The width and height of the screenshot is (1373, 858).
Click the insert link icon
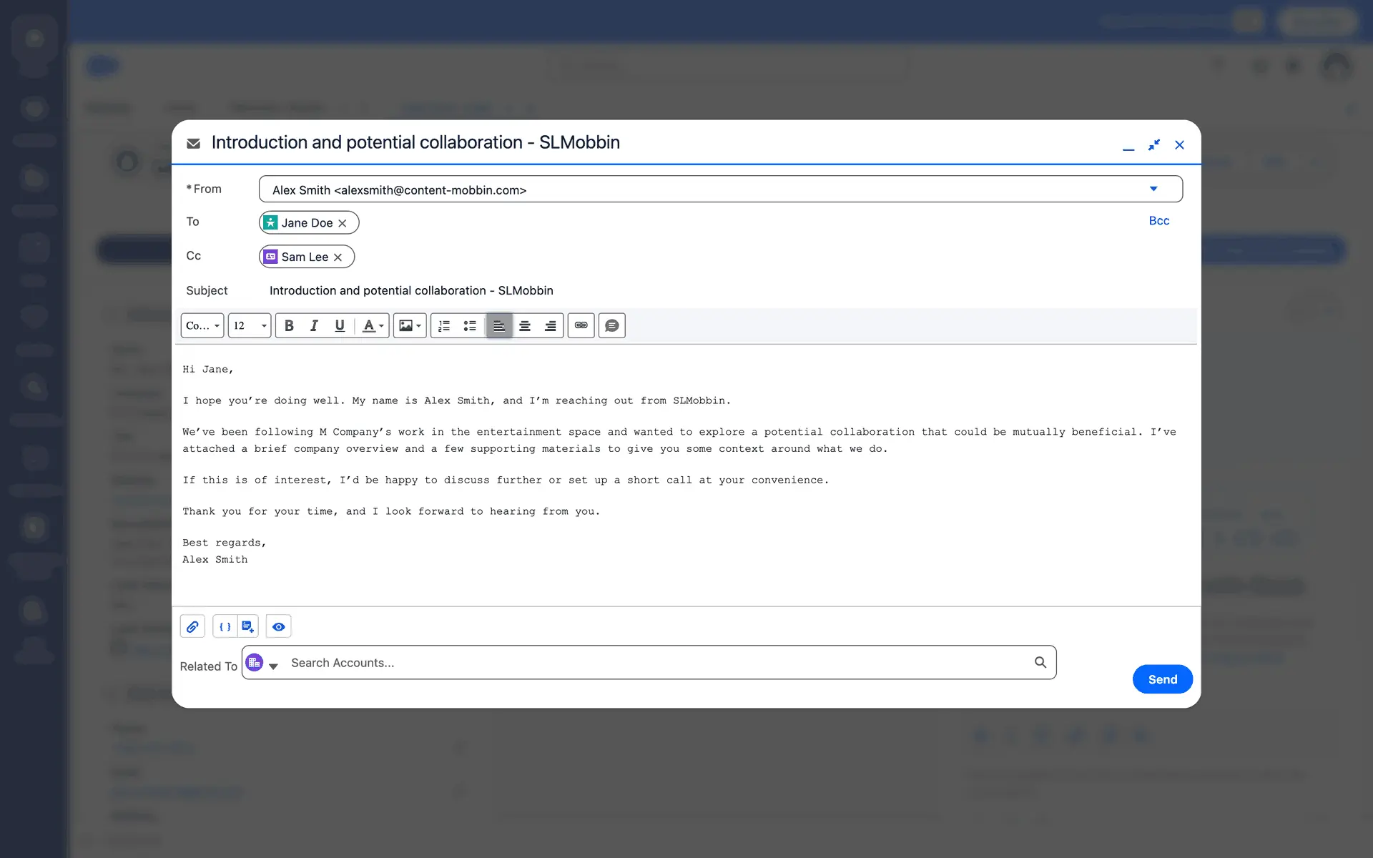[x=581, y=326]
